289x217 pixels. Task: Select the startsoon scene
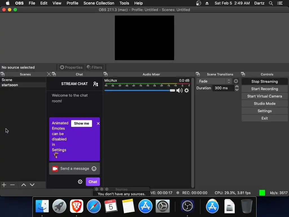click(x=23, y=85)
